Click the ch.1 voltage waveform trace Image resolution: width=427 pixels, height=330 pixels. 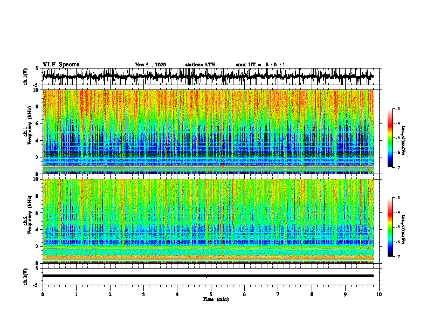tap(208, 76)
